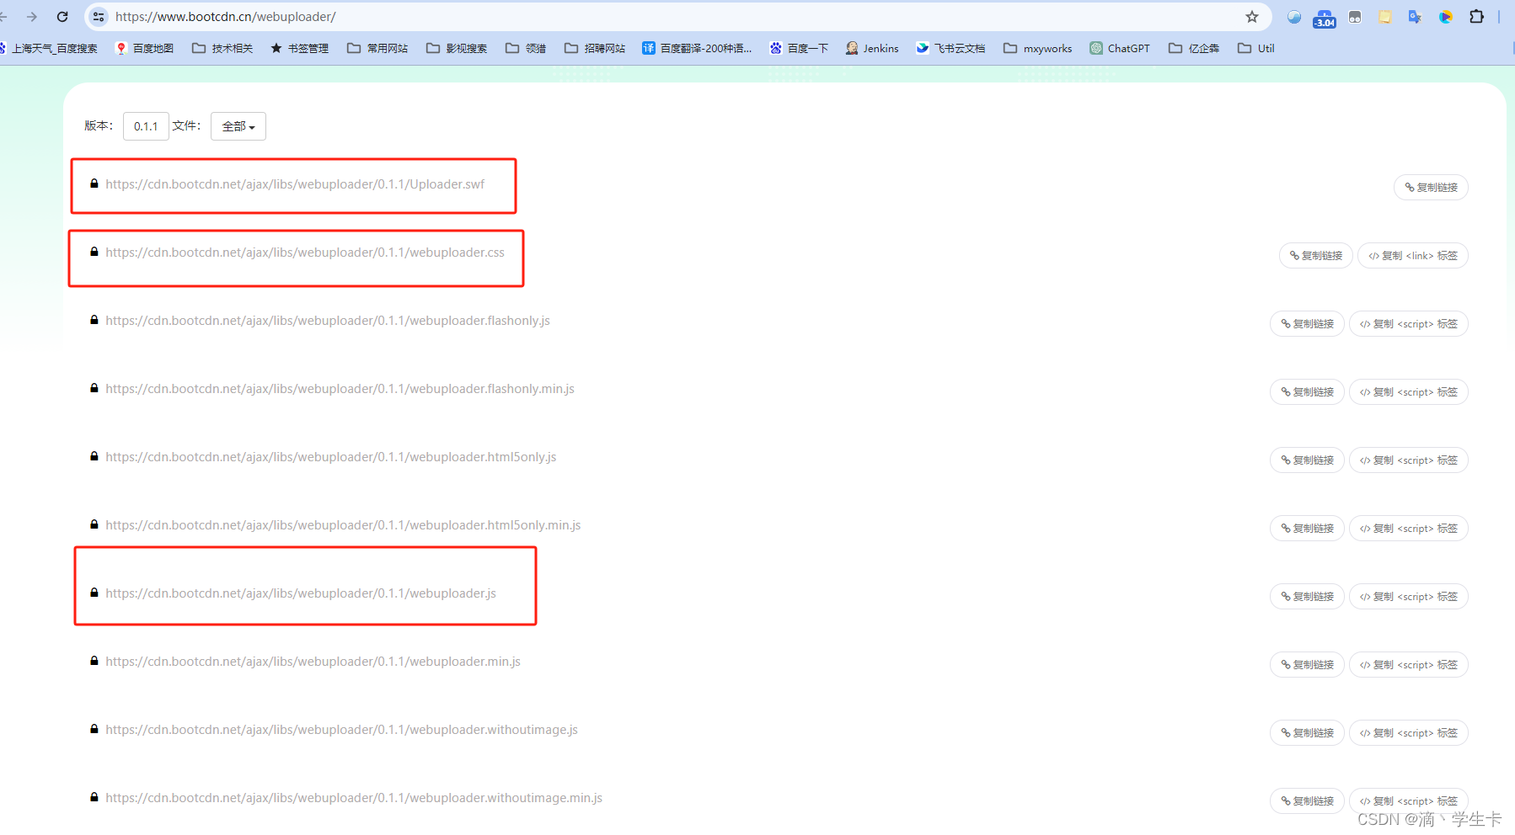Open the mxyworks bookmarks folder
1515x835 pixels.
[1038, 49]
